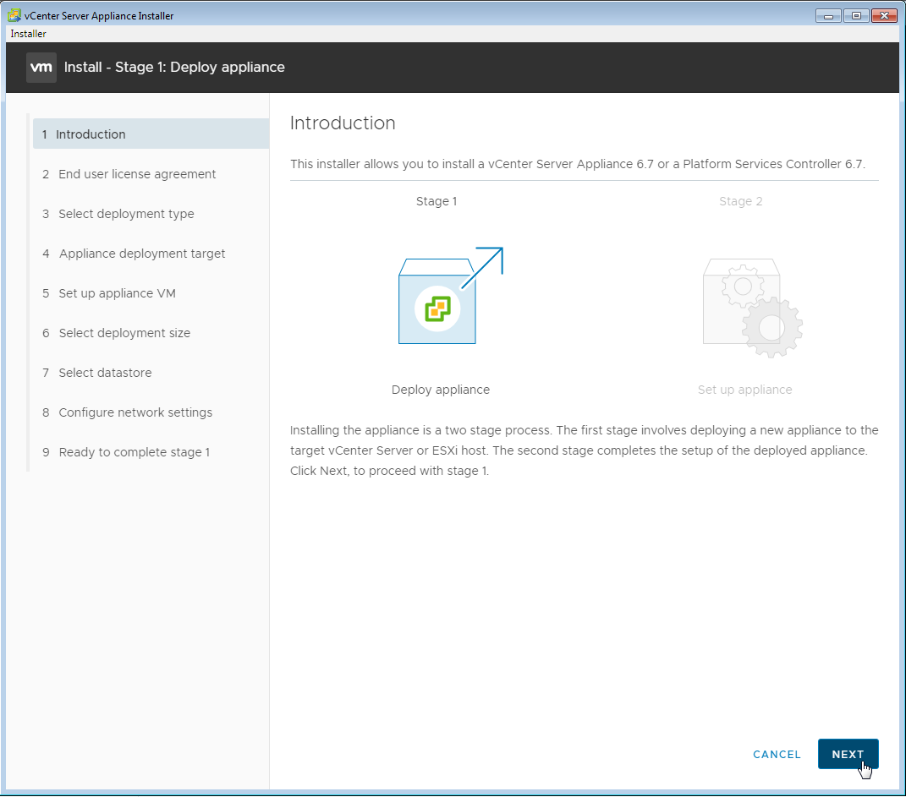Jump to Set up appliance VM step
This screenshot has width=906, height=797.
coord(117,293)
